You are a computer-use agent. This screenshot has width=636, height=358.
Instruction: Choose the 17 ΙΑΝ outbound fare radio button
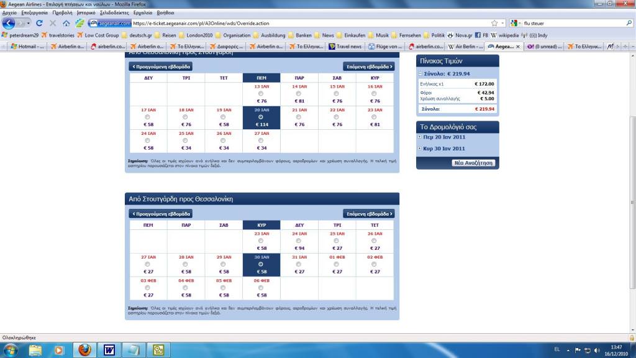click(148, 117)
